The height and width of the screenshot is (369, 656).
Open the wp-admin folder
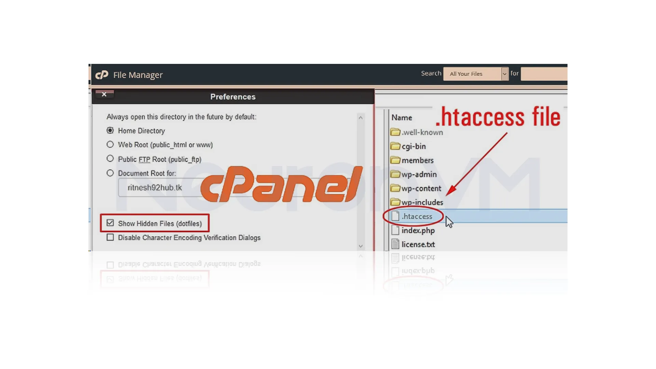419,174
